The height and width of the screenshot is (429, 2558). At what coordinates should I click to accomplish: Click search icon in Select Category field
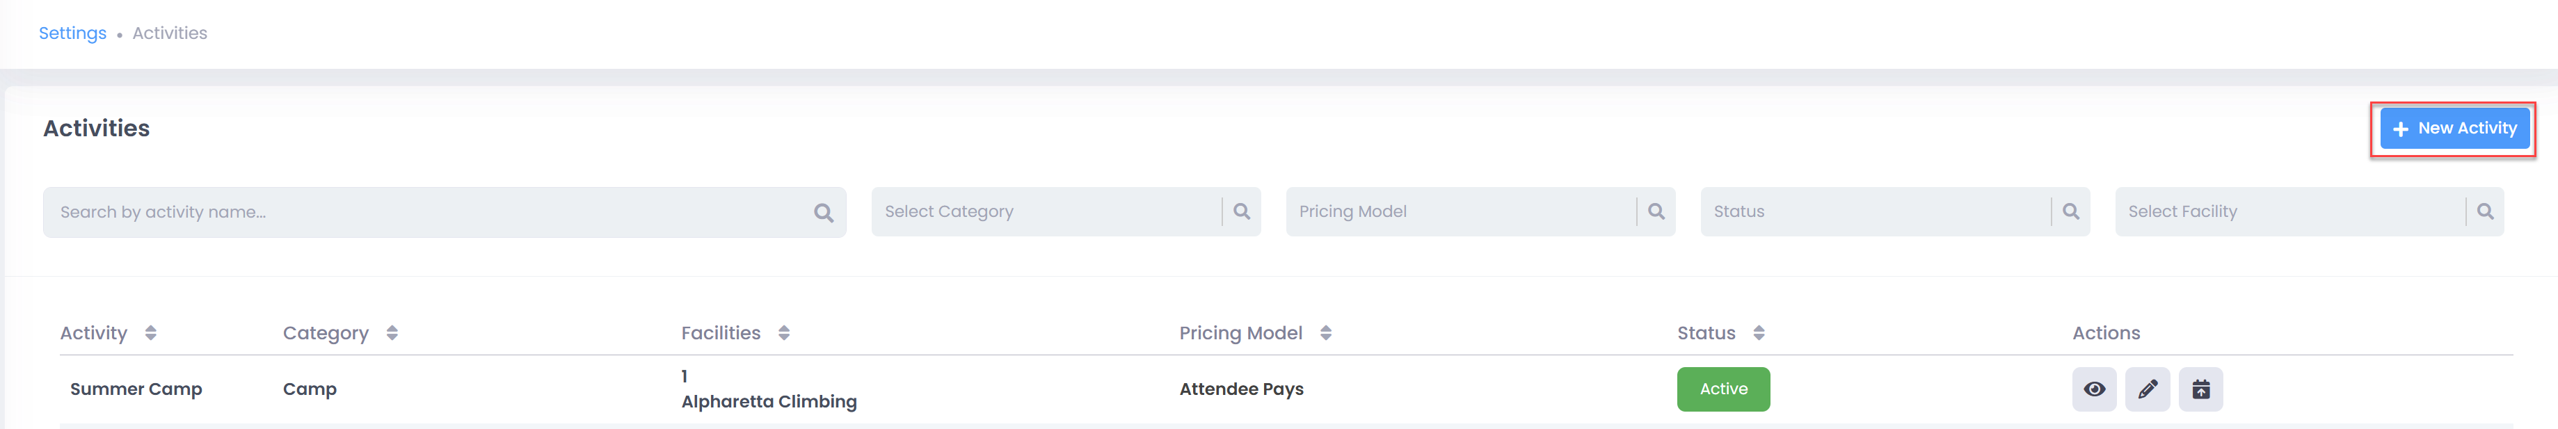click(x=1241, y=211)
